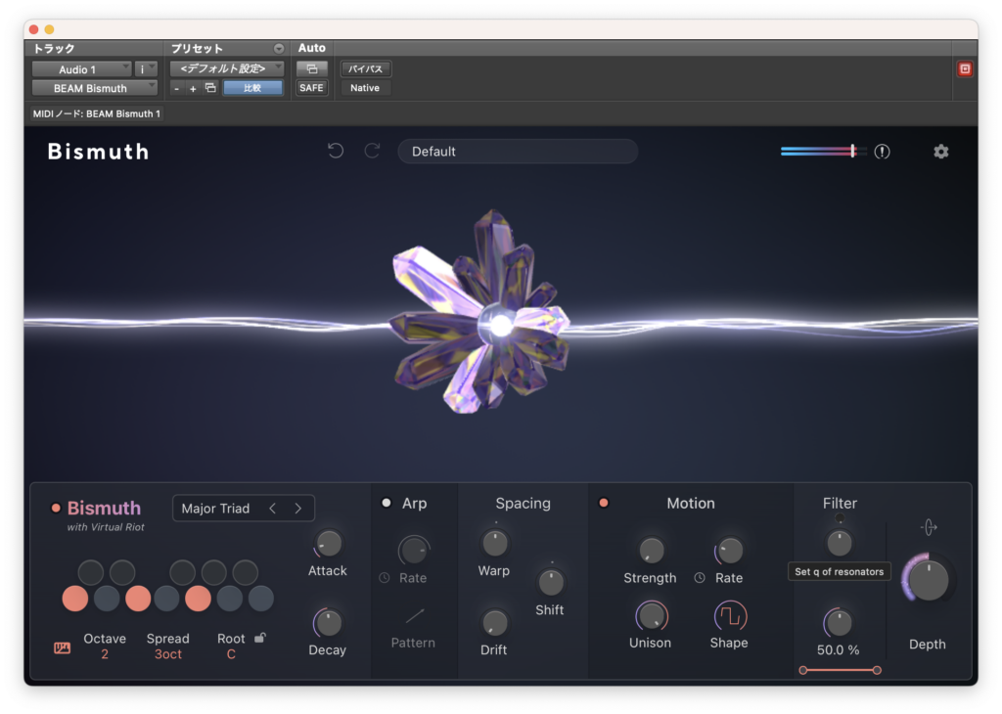Disable the Motion section toggle

[x=603, y=504]
